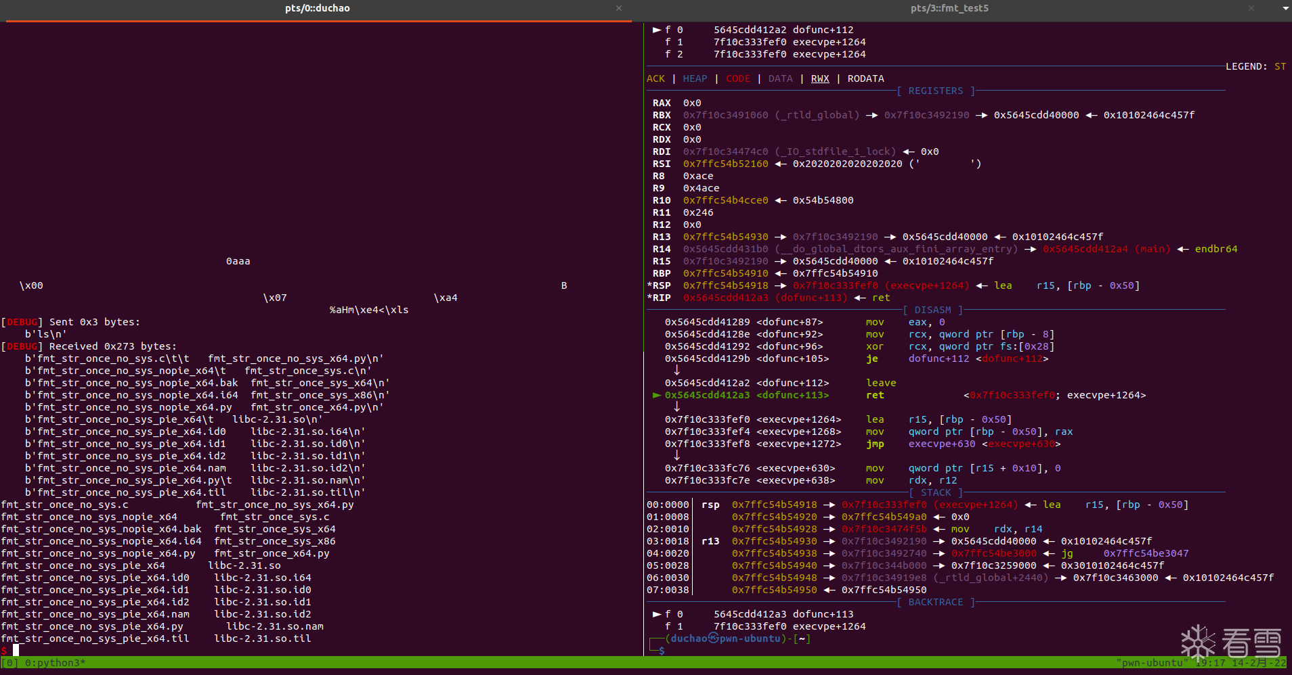Click the endbr64 text in R14 row
This screenshot has width=1292, height=675.
1216,249
